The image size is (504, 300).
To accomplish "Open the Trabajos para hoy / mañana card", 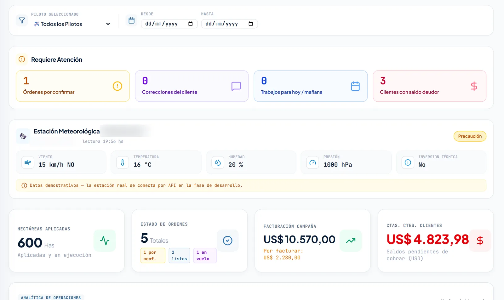I will 311,86.
